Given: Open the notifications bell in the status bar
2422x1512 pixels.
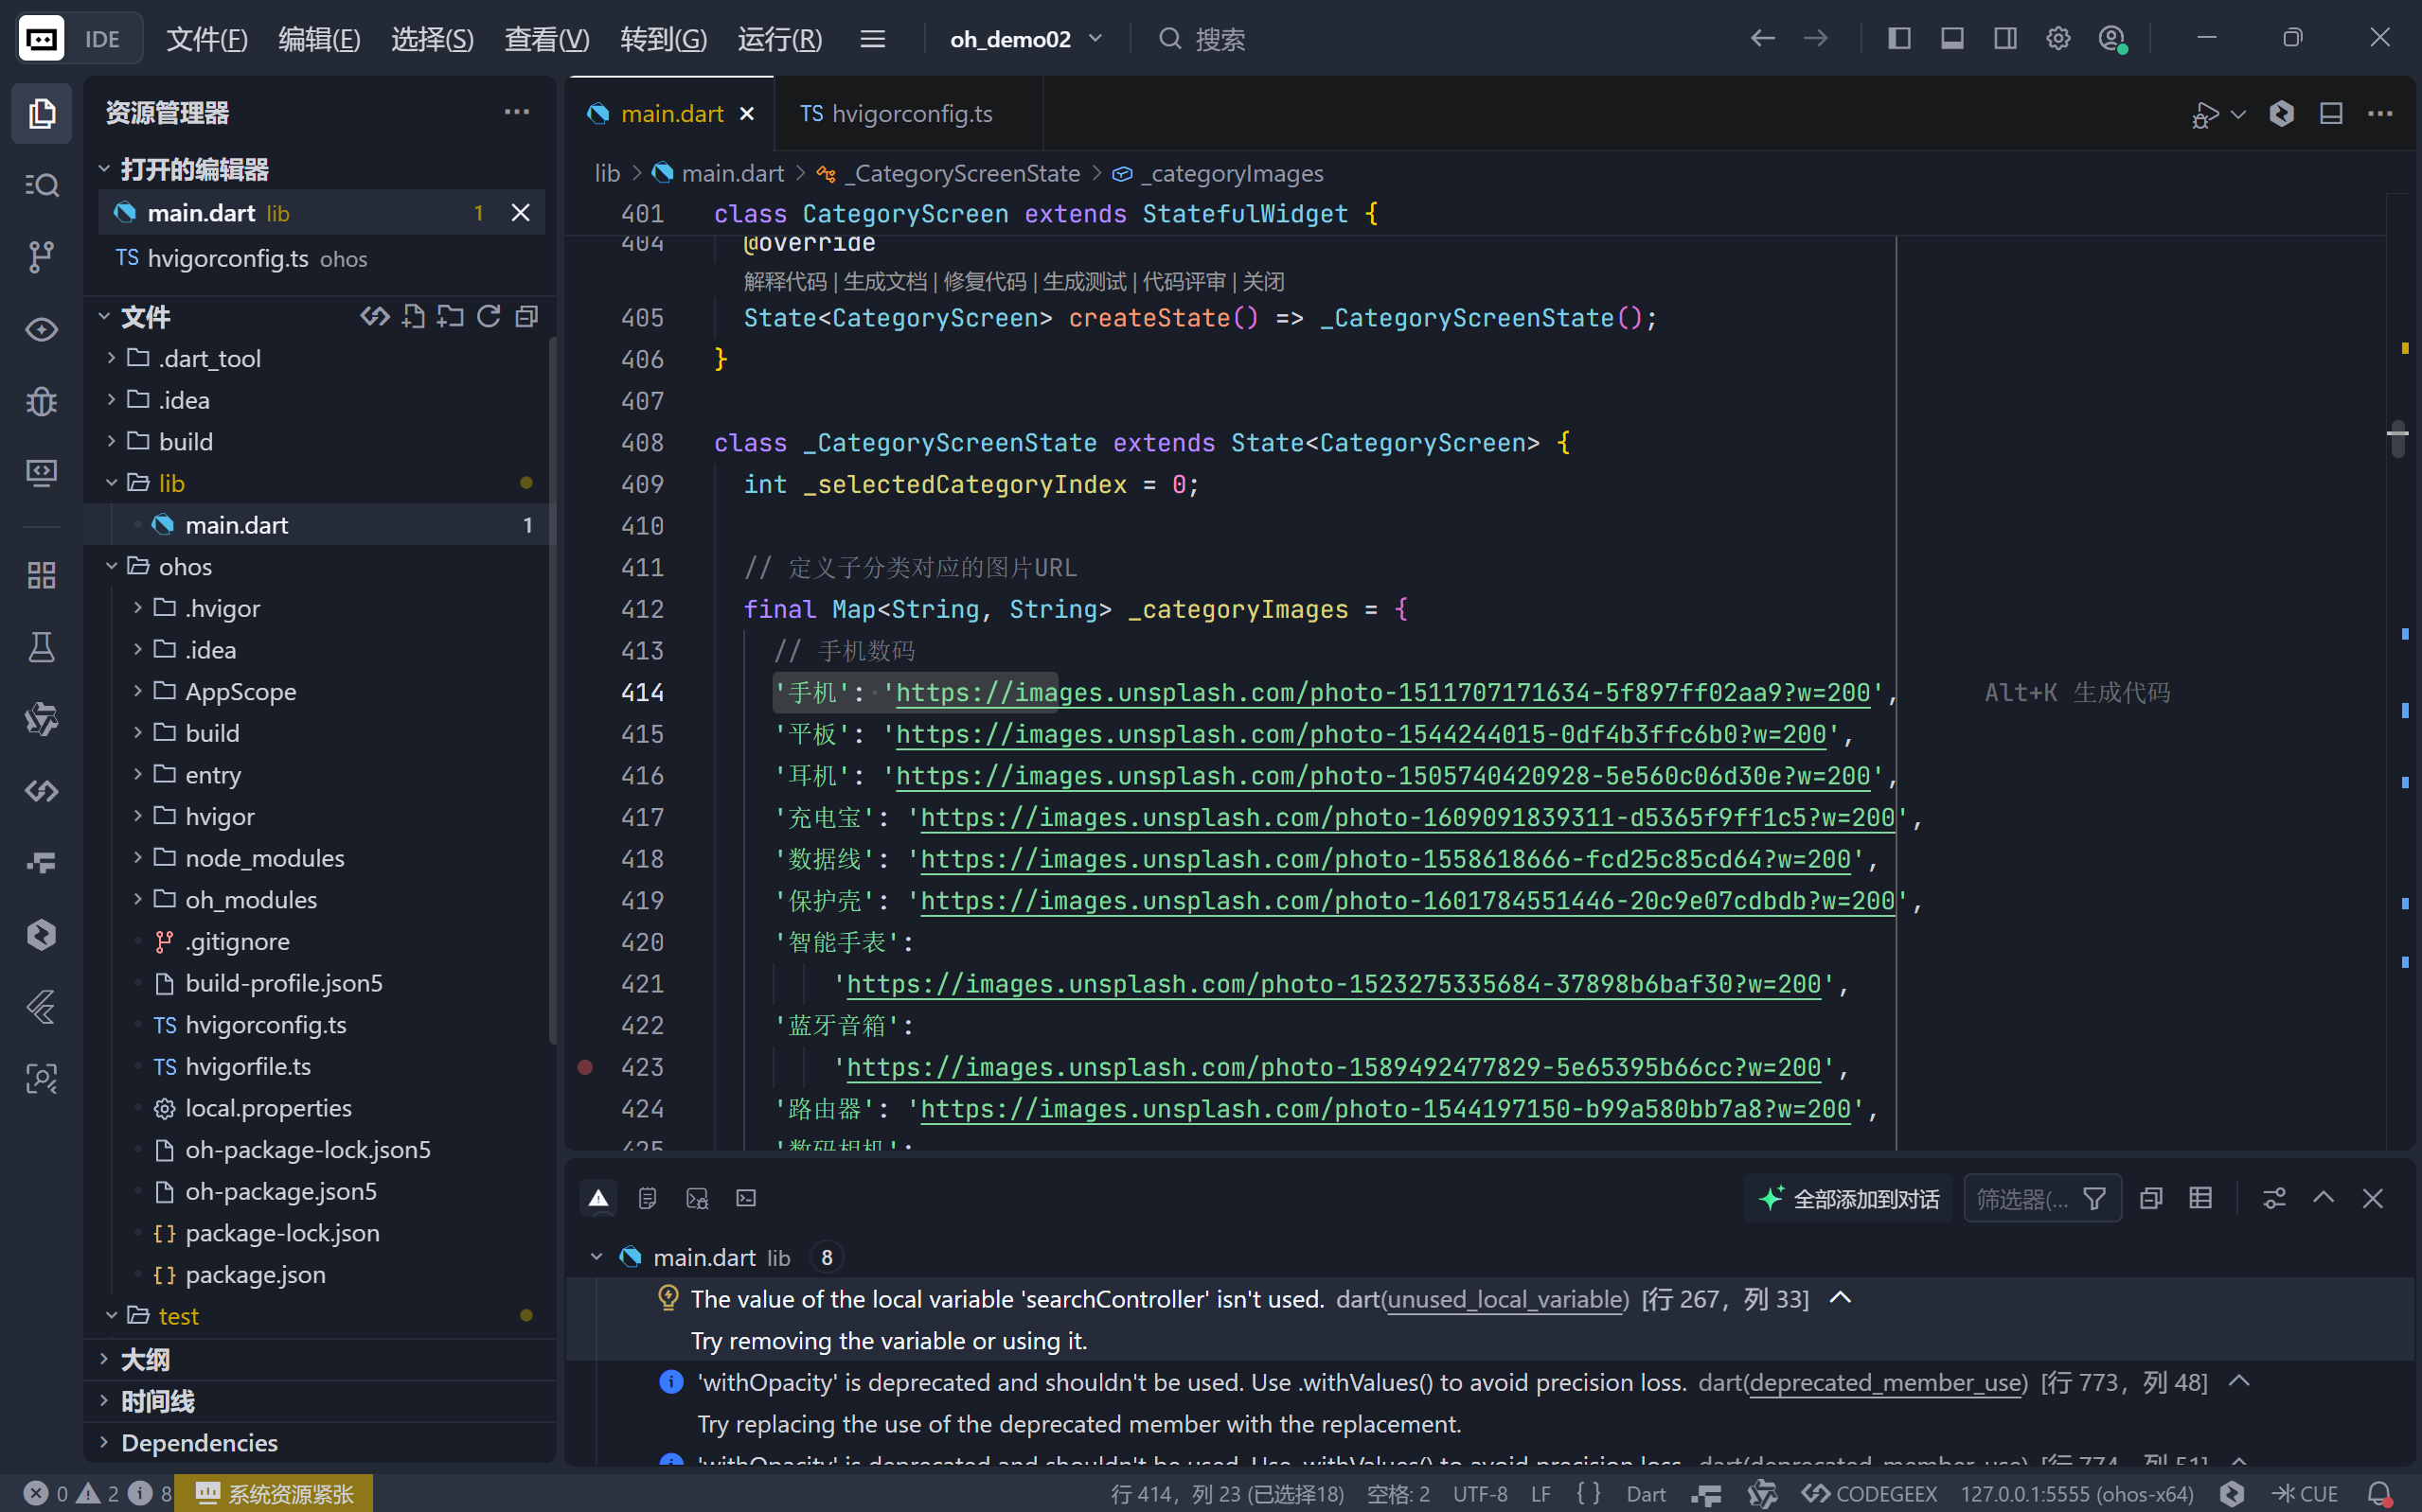Looking at the screenshot, I should pos(2380,1493).
